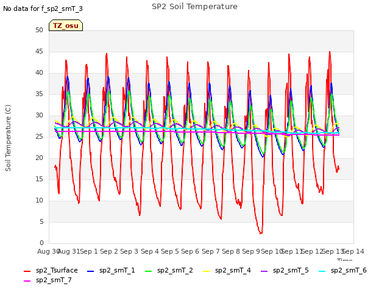This screenshot has height=292, width=390.
Task: Toggle the sp2_smT_5 legend entry
Action: tap(285, 270)
